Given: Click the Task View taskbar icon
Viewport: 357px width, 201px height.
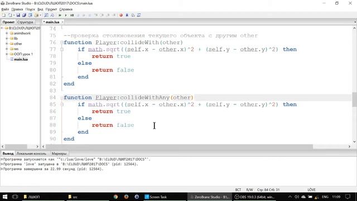Looking at the screenshot, I should (x=15, y=197).
